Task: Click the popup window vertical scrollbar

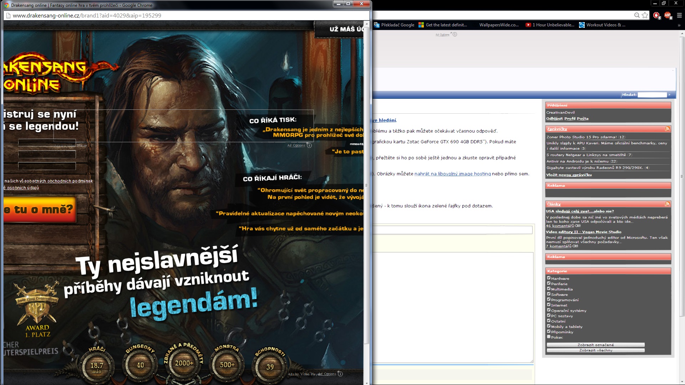Action: coord(366,185)
